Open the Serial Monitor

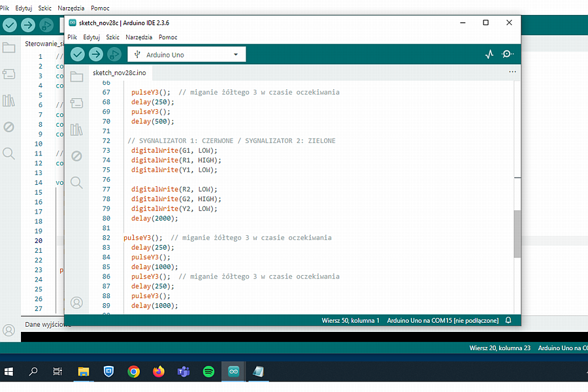[508, 54]
